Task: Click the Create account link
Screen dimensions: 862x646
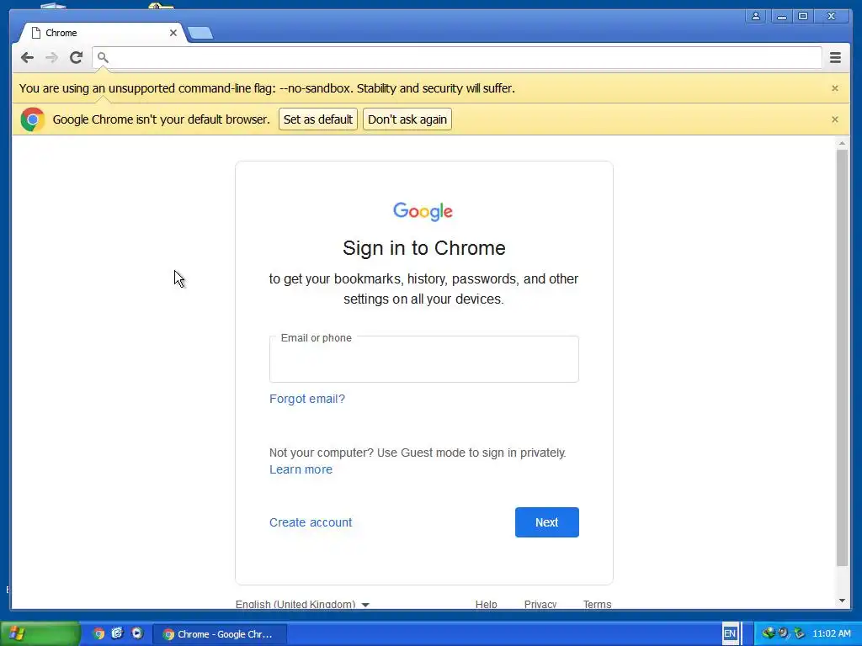Action: 311,522
